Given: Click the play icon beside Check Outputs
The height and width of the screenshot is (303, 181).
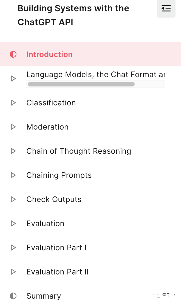Looking at the screenshot, I should [x=13, y=199].
